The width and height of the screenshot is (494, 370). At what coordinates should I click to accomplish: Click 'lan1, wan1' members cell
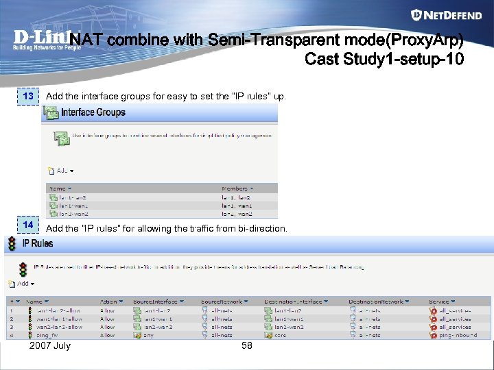pyautogui.click(x=237, y=206)
